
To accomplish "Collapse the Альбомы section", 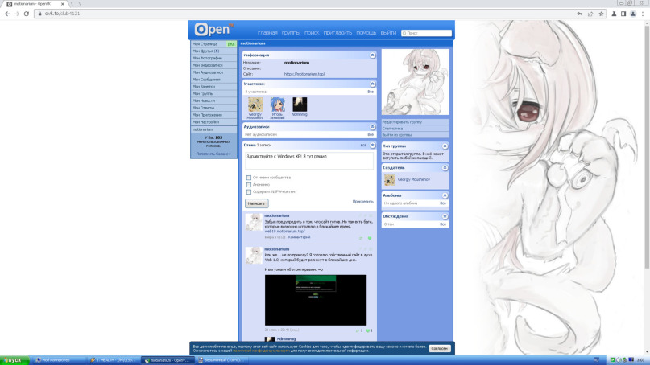I will point(445,195).
